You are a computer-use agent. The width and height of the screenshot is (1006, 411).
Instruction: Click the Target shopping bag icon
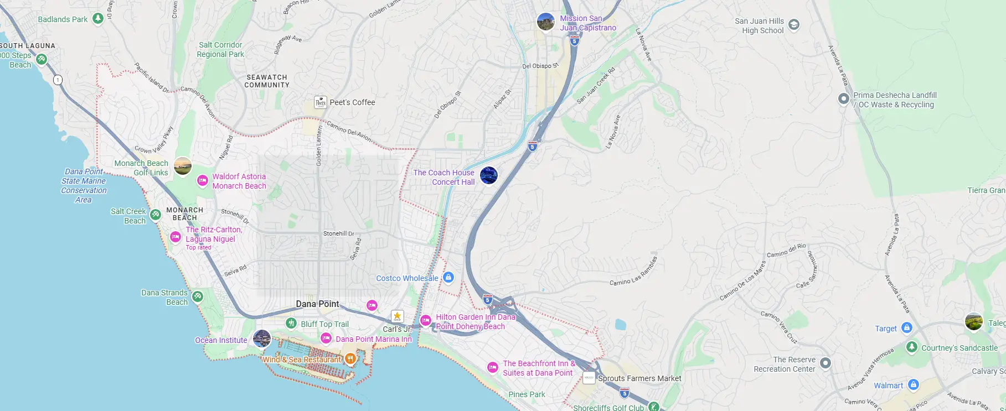coord(907,328)
